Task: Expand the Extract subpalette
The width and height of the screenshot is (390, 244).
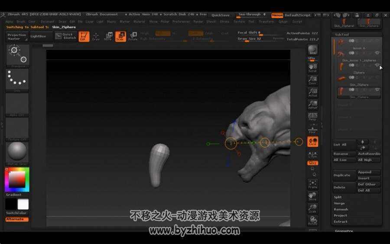Action: tap(341, 221)
